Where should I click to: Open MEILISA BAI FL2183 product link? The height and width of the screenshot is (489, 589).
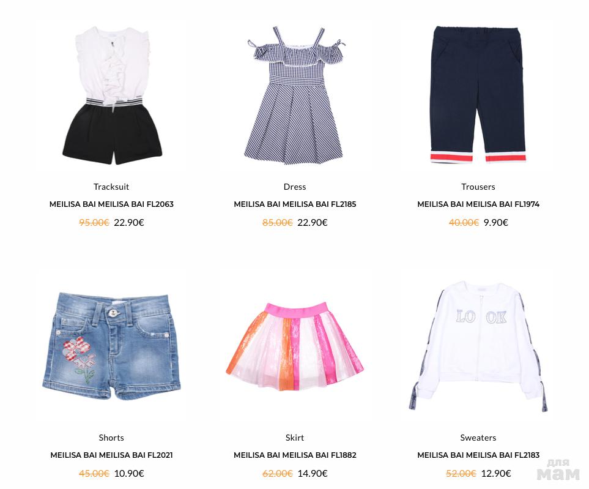pos(478,455)
